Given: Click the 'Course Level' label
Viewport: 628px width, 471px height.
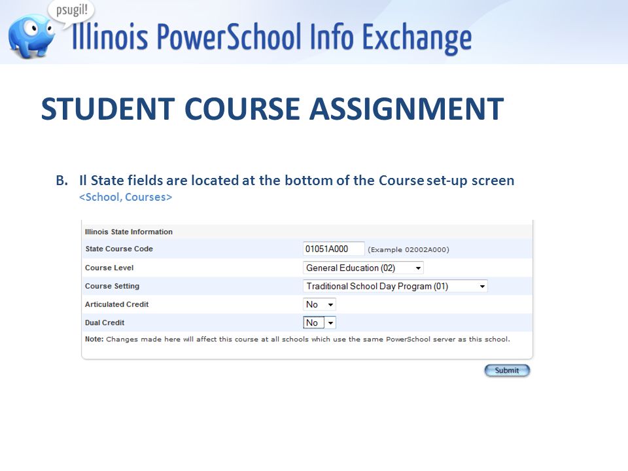Looking at the screenshot, I should click(109, 268).
